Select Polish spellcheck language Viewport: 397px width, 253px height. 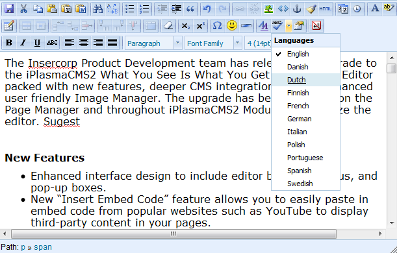(x=305, y=145)
